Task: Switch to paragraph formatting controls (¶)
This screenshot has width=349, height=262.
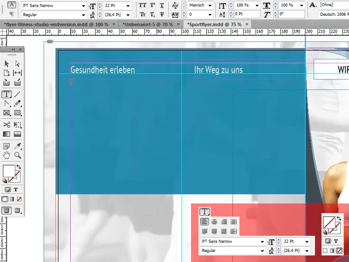Action: [x=12, y=14]
